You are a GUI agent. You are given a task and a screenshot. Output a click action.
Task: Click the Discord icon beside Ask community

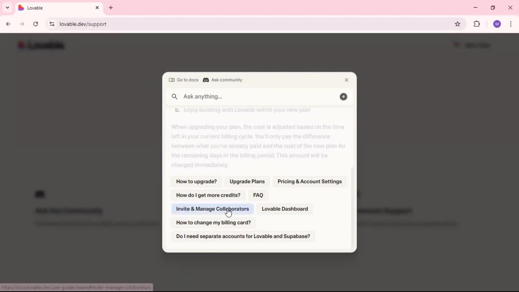[206, 80]
